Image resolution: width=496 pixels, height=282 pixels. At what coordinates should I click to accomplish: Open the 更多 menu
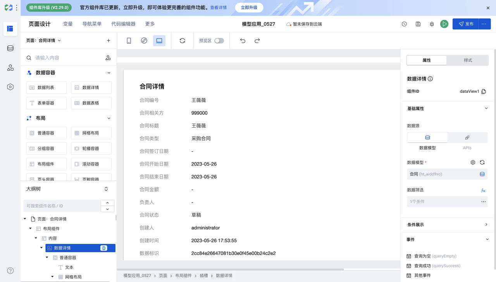coord(150,24)
